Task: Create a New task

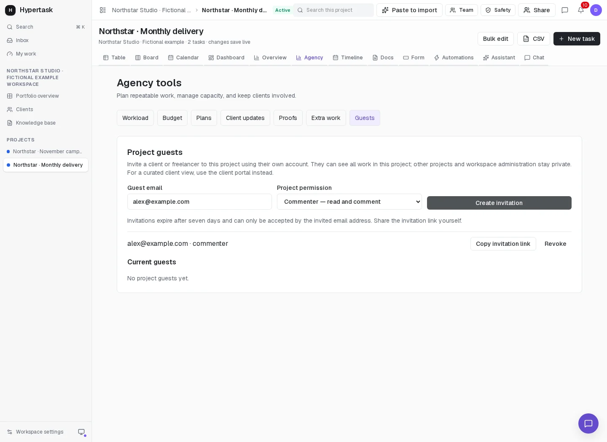Action: pyautogui.click(x=577, y=39)
